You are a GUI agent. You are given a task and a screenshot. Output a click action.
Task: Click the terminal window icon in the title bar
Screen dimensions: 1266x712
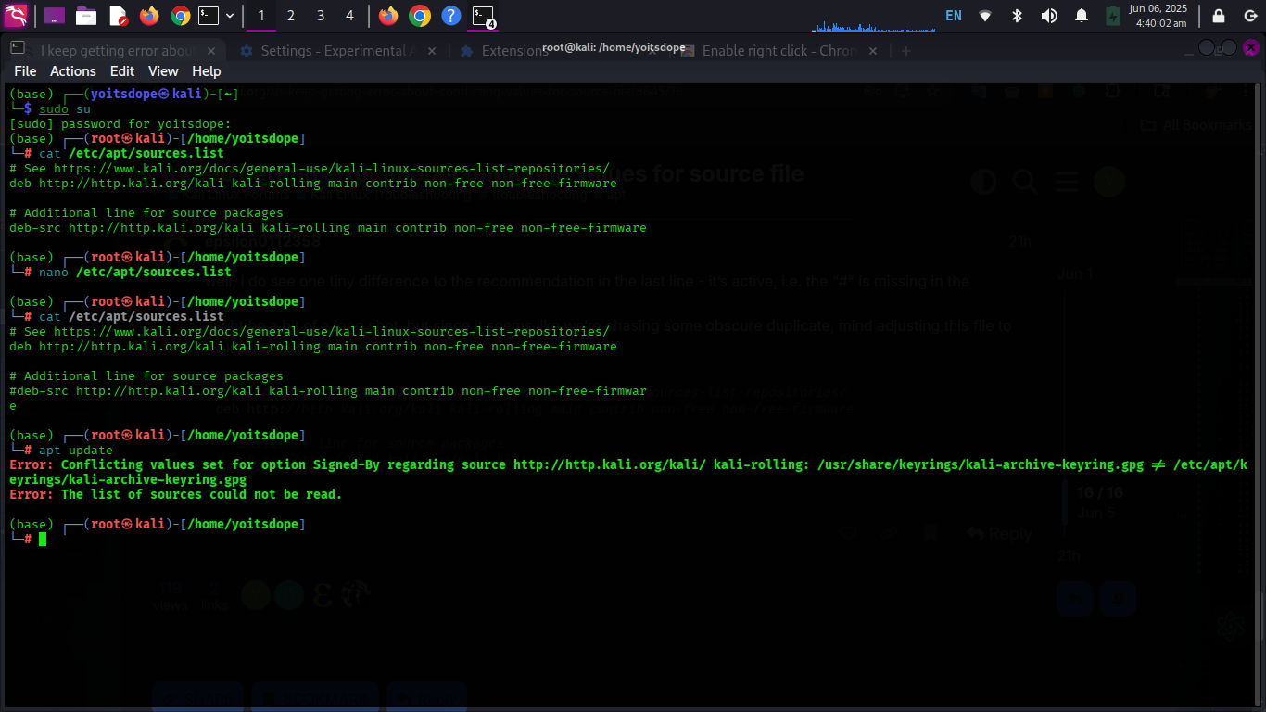pos(18,46)
